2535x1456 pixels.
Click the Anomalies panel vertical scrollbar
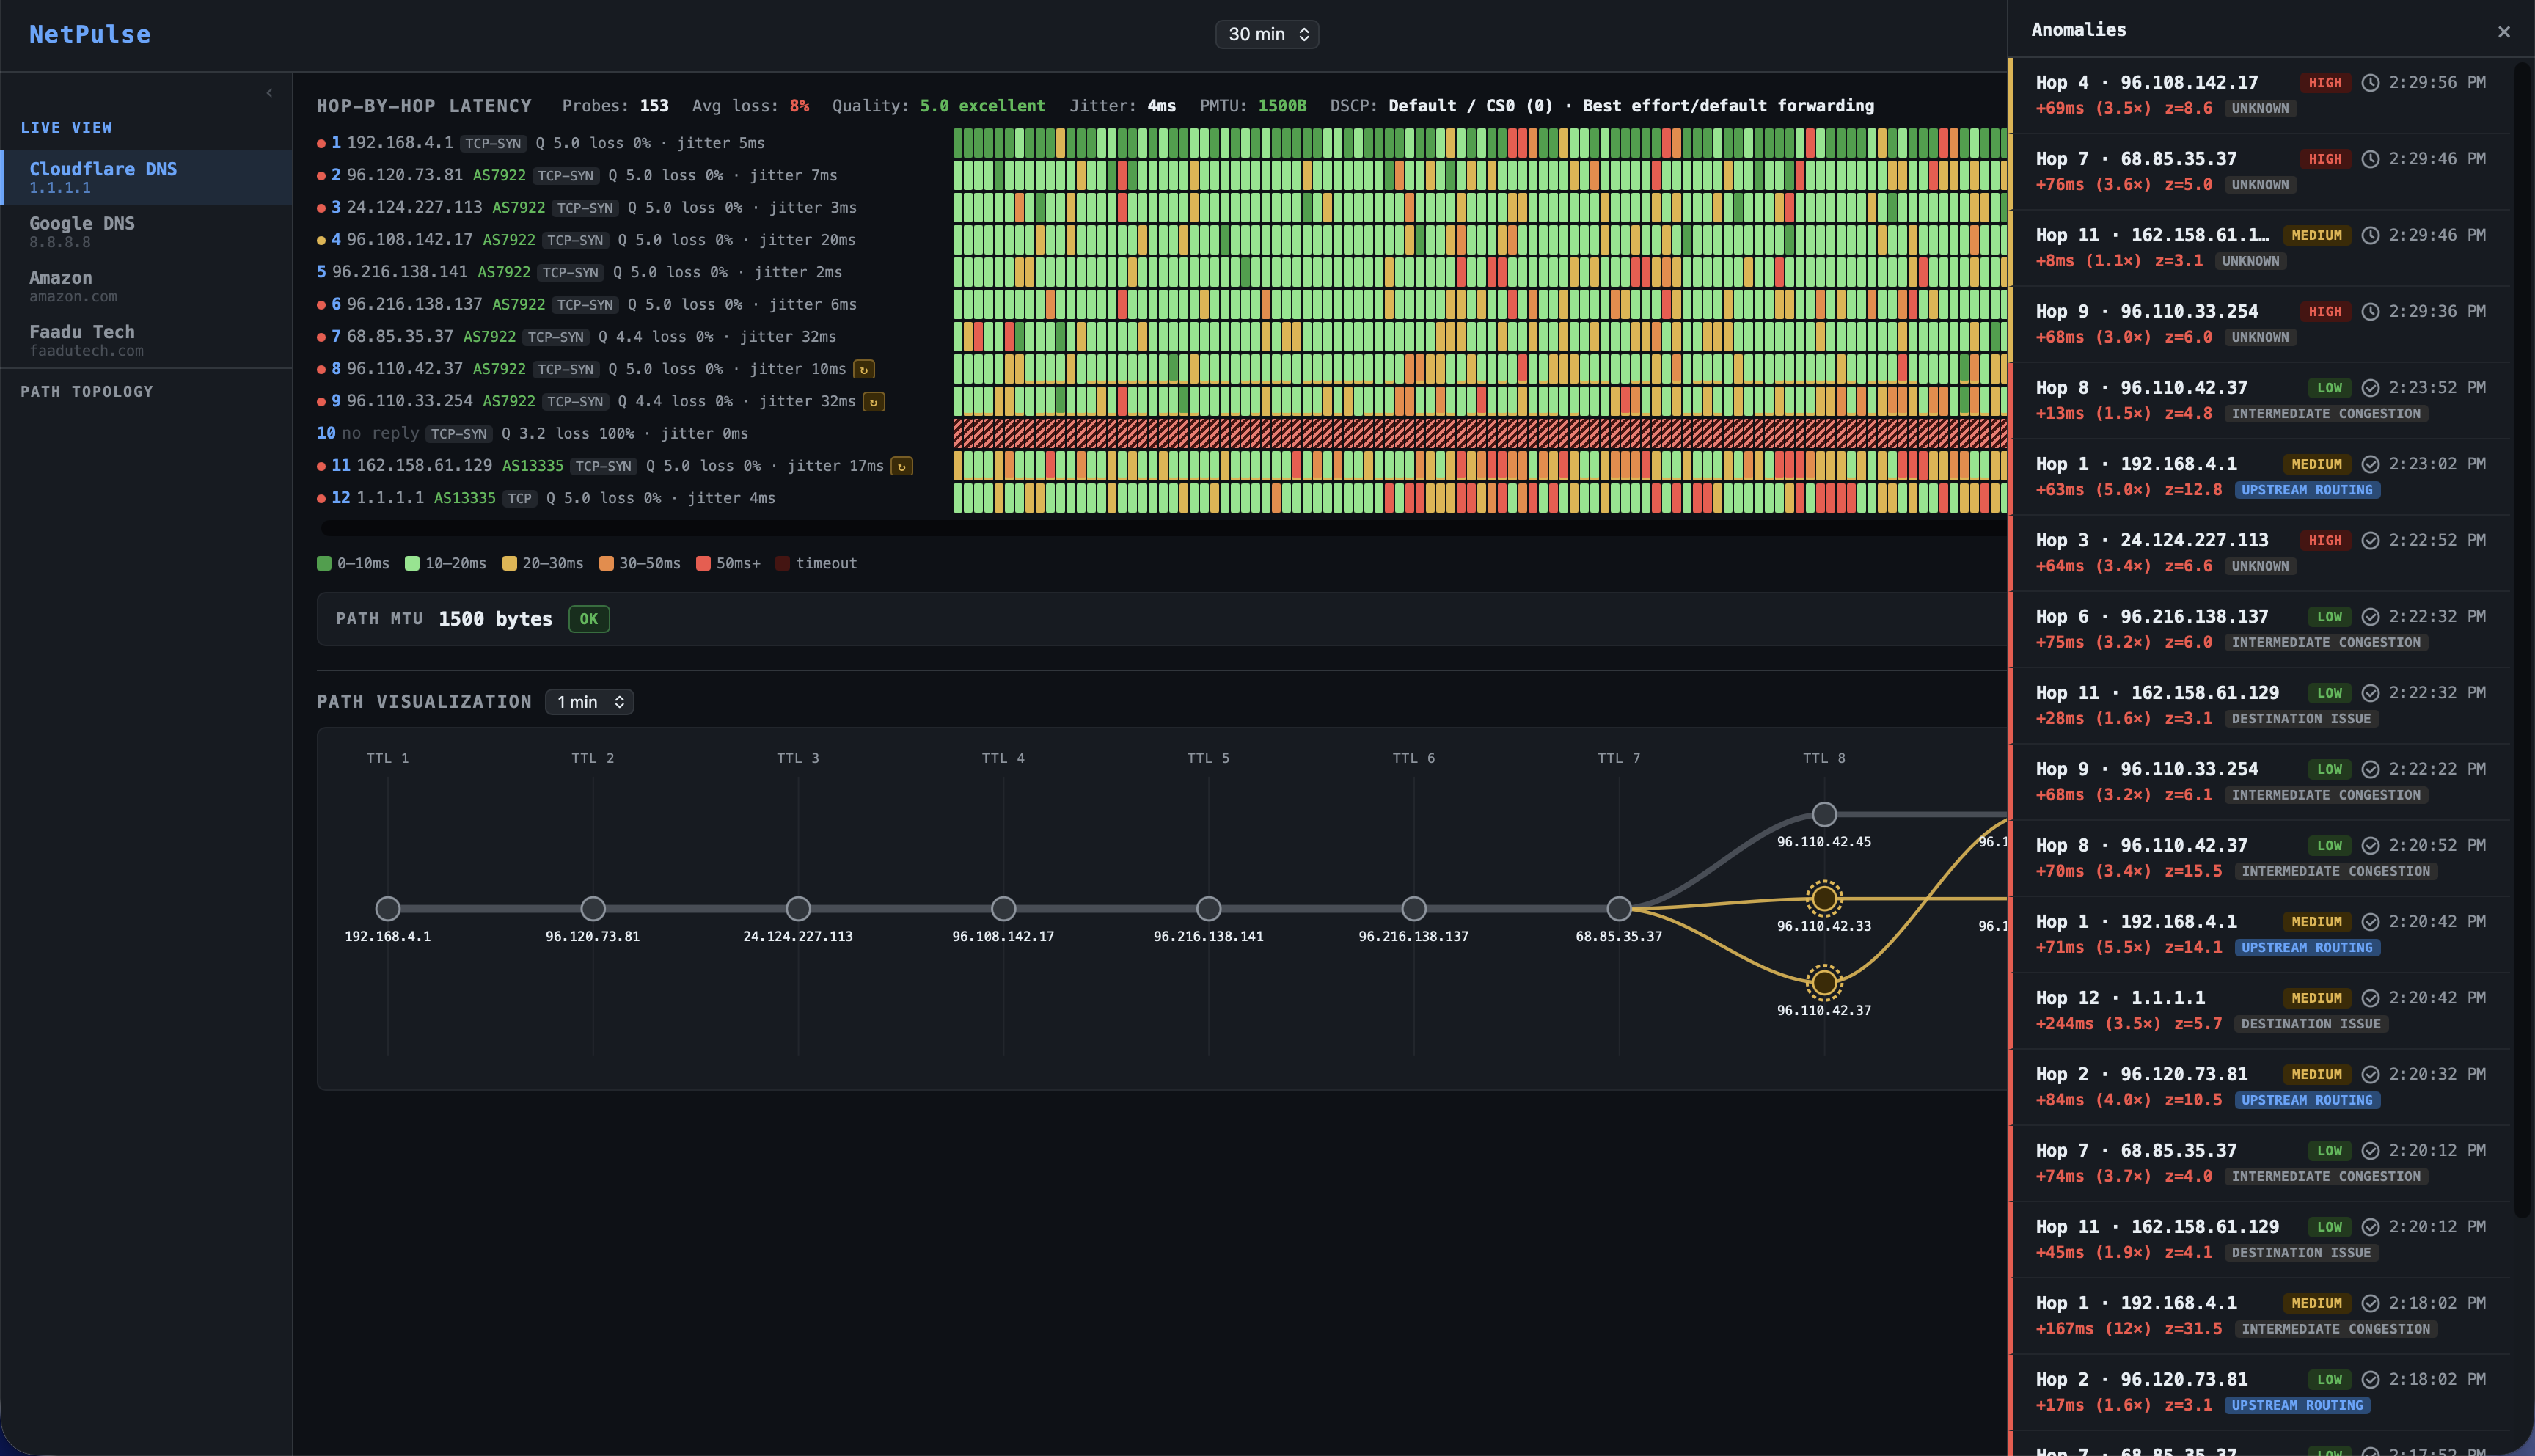click(2523, 640)
